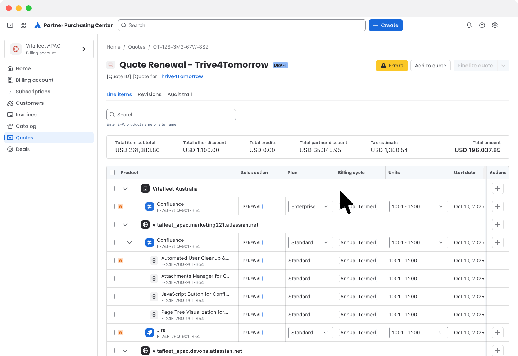
Task: Click the Jira product icon
Action: pos(150,333)
